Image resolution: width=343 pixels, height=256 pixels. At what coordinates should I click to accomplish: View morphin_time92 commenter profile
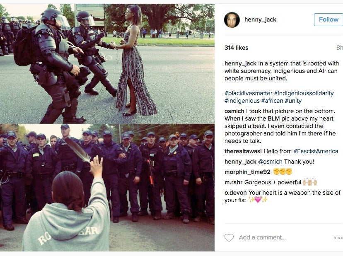[x=247, y=172]
